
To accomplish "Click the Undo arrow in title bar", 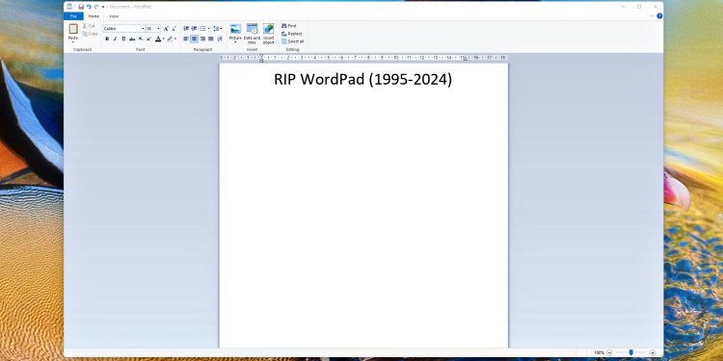I will pyautogui.click(x=89, y=7).
